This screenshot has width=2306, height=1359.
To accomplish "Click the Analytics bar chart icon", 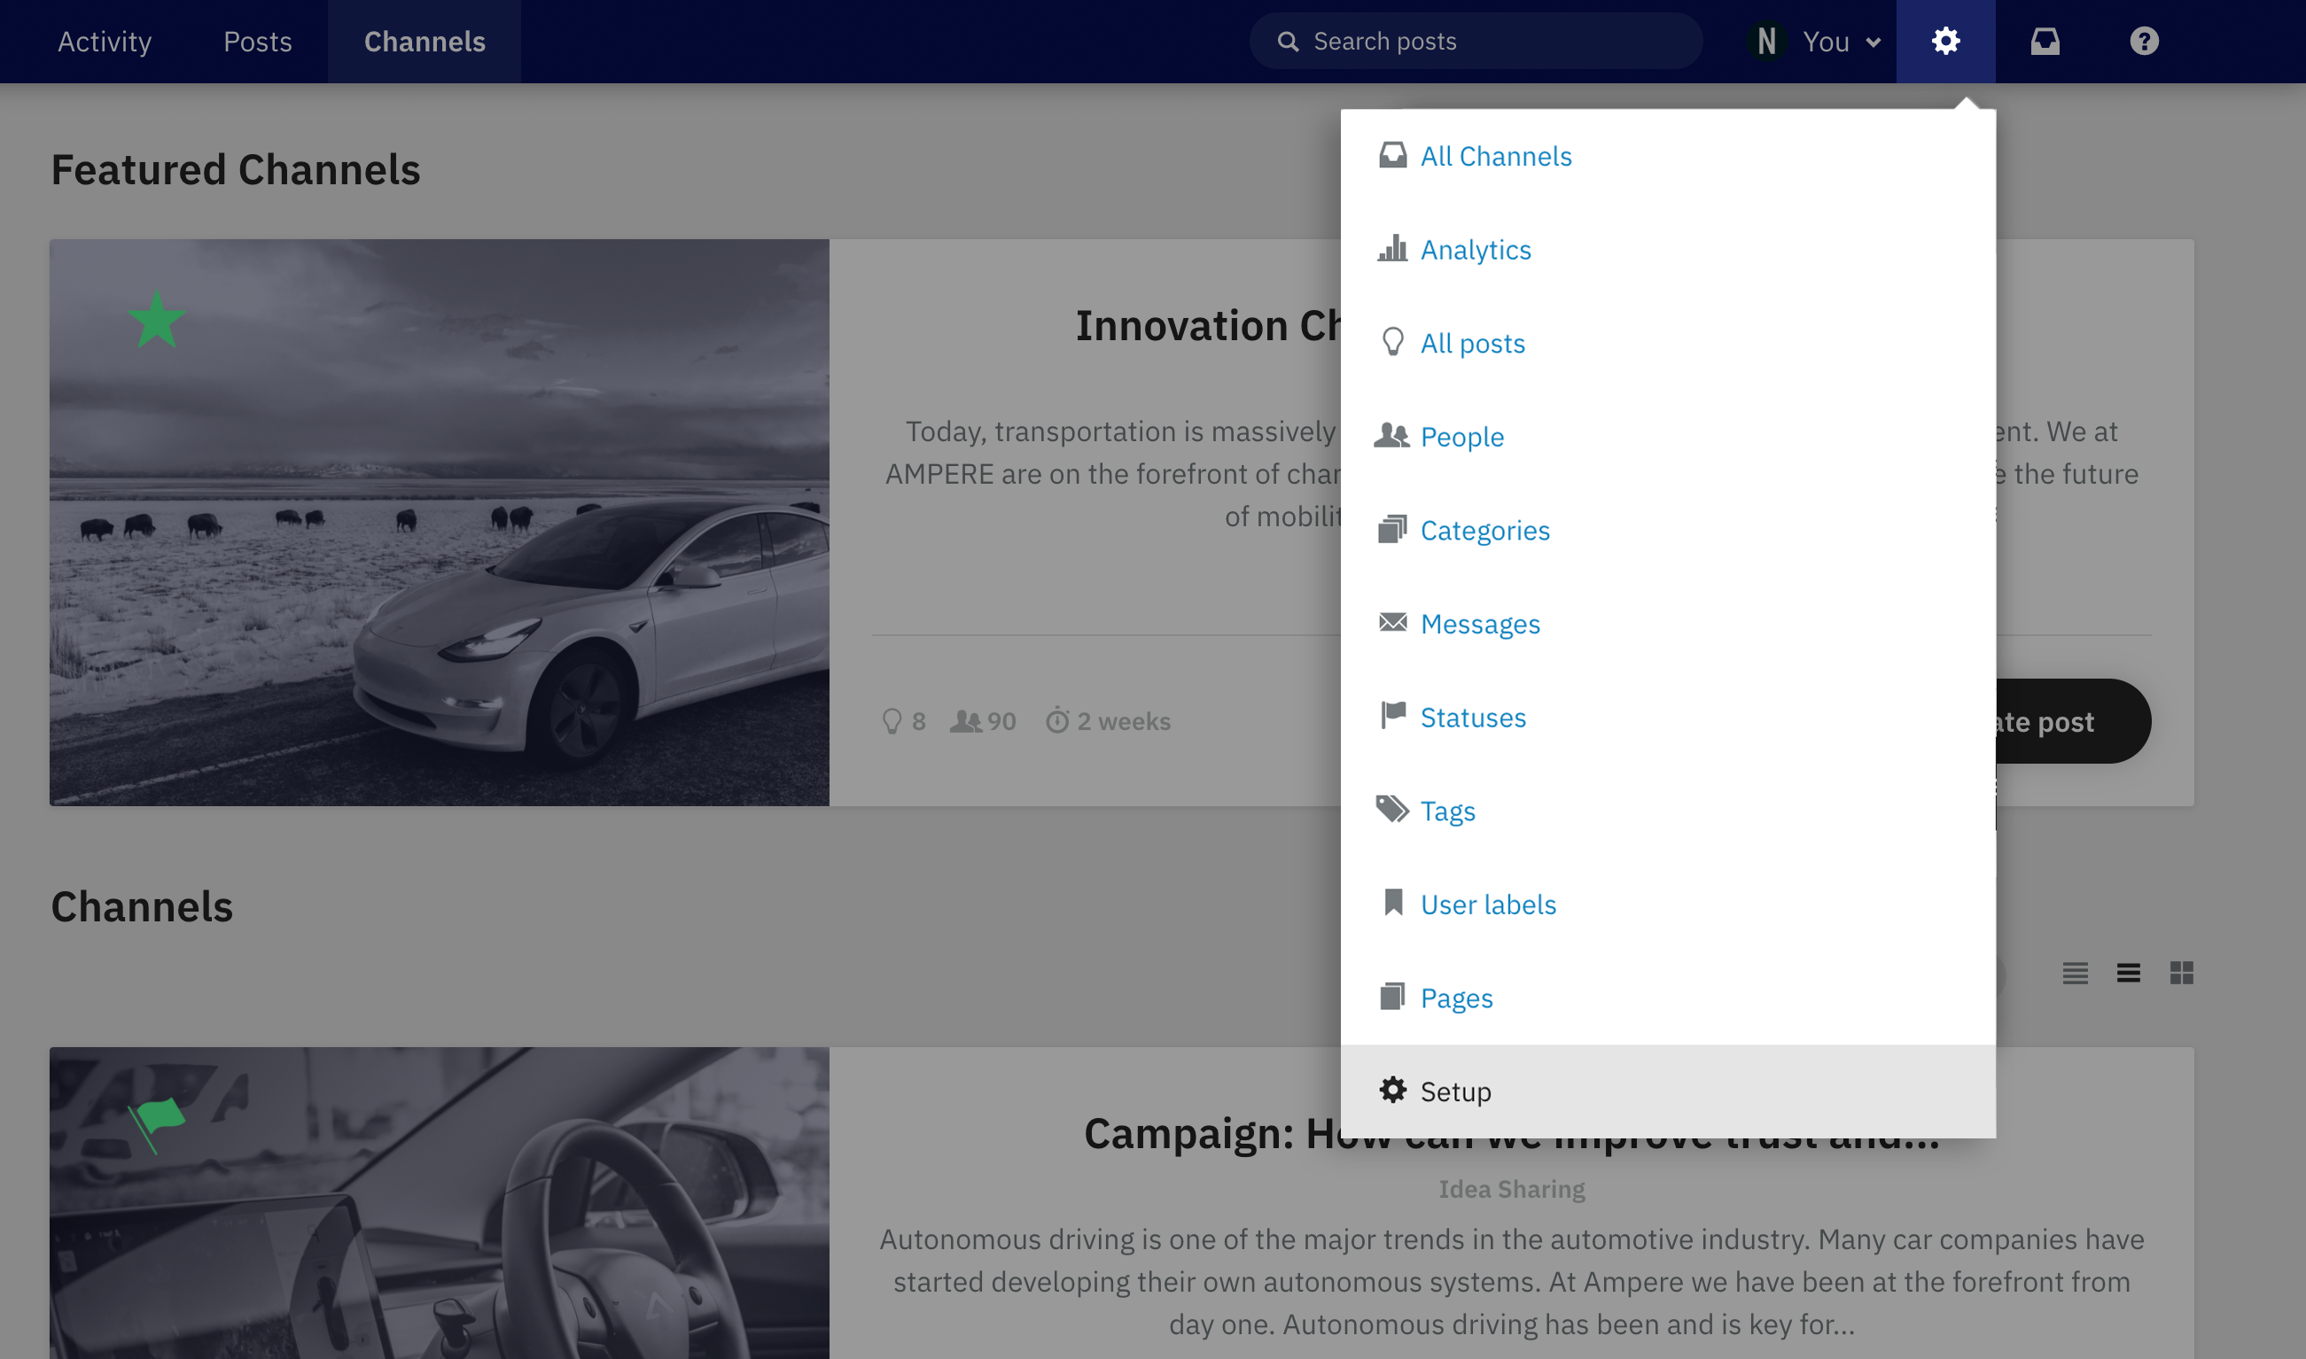I will click(1392, 249).
